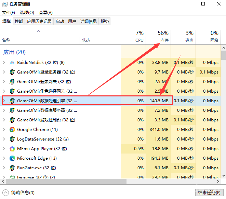Select the 进程 tab

6,21
